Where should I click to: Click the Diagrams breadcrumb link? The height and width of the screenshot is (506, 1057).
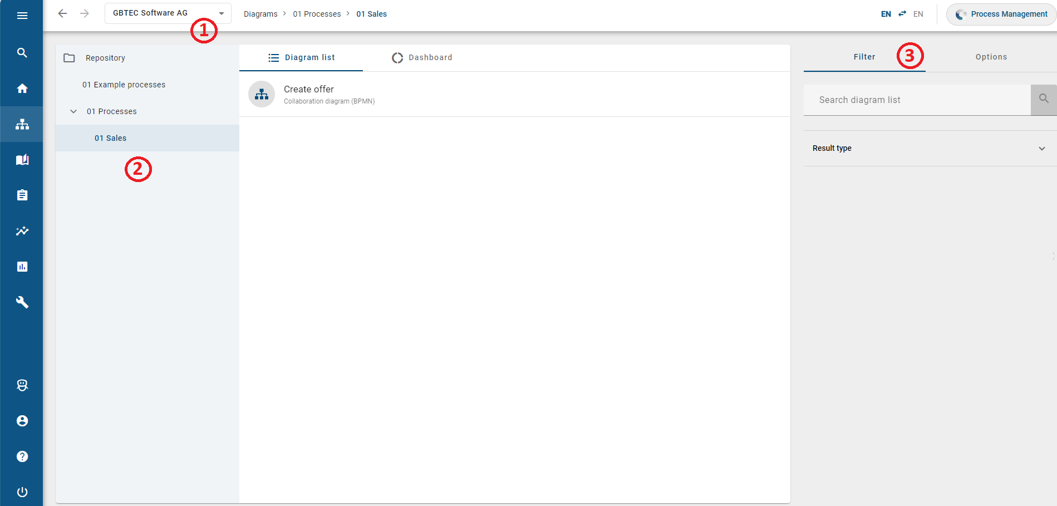260,14
